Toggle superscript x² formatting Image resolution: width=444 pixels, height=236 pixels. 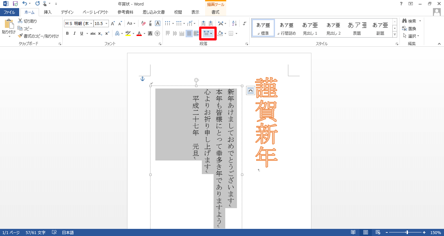coord(107,33)
